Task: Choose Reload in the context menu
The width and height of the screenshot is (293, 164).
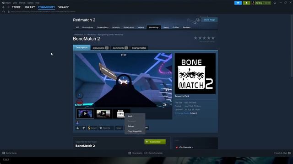Action: coord(135,126)
